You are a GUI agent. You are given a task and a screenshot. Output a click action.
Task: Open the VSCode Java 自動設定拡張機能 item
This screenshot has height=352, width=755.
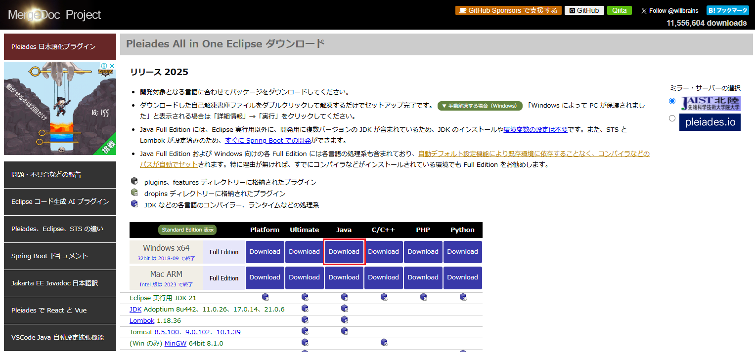[60, 338]
